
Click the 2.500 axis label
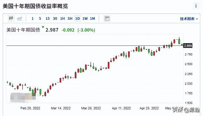(189, 64)
